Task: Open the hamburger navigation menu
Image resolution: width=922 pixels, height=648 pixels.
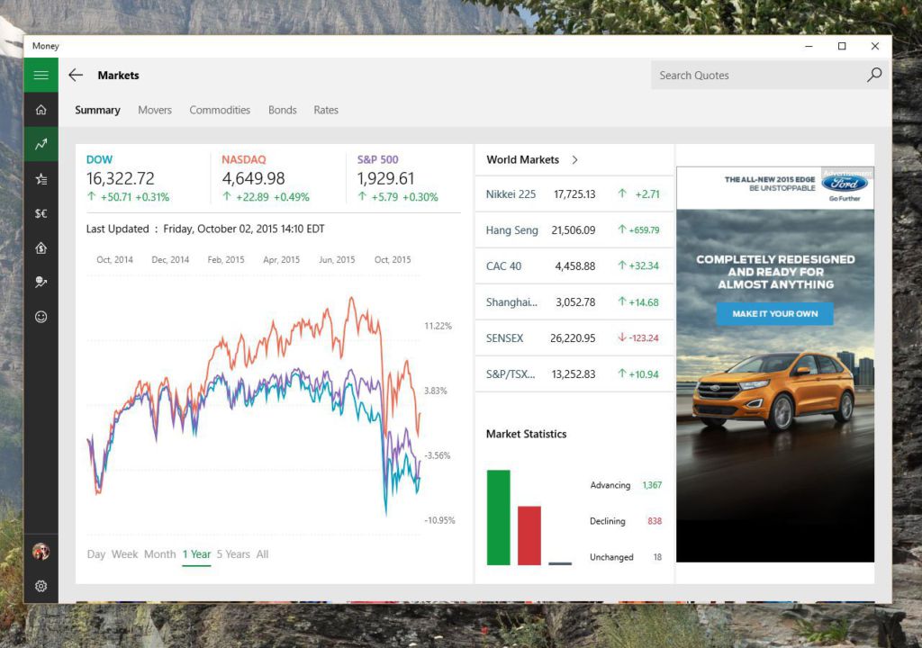Action: coord(41,75)
